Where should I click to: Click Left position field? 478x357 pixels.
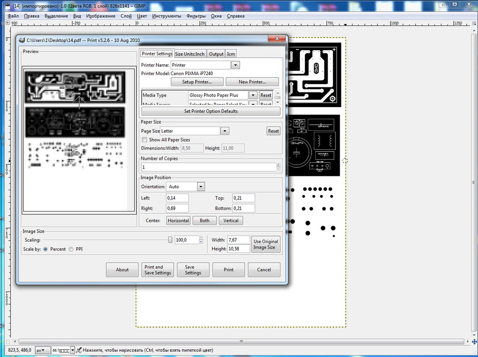[177, 198]
